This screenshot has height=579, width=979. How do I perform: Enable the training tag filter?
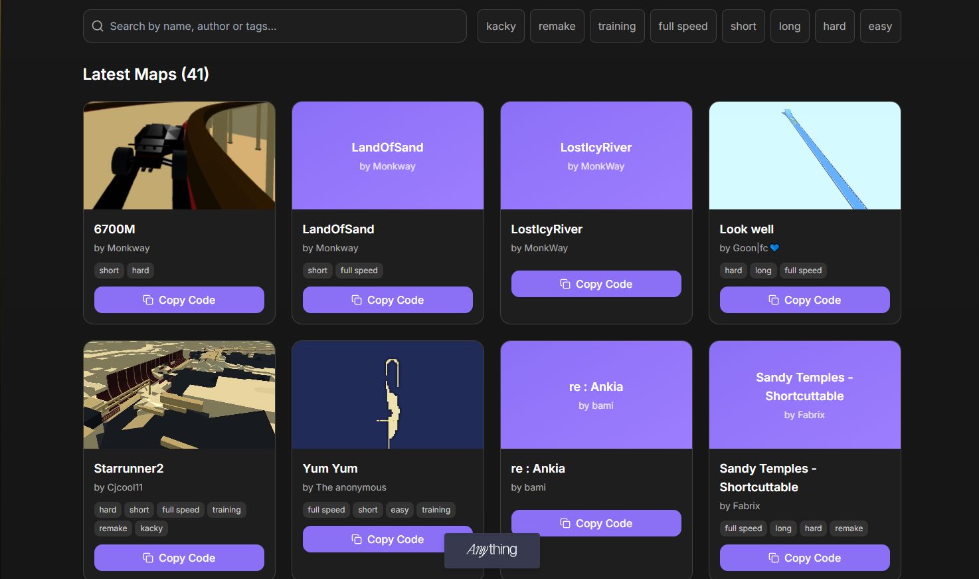(x=616, y=26)
